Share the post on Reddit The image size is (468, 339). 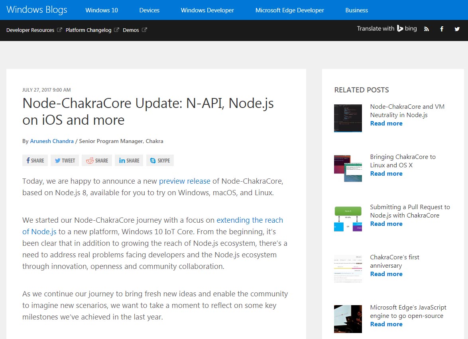(96, 160)
